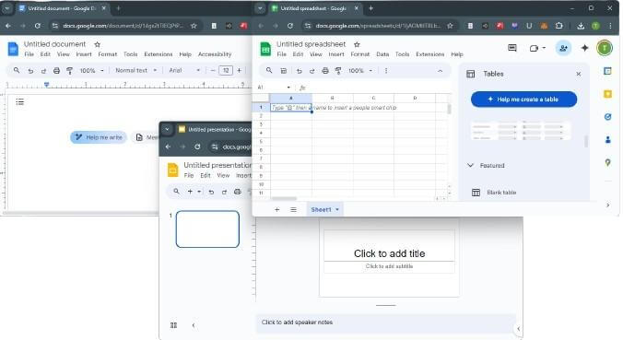Star the Untitled spreadsheet

pos(357,44)
